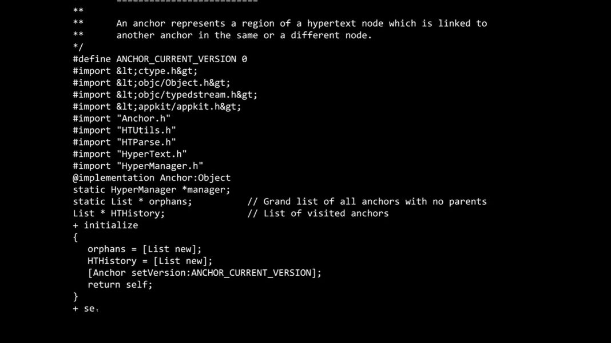Click the ctype.h import line
Viewport: 611px width, 343px height.
click(x=135, y=71)
